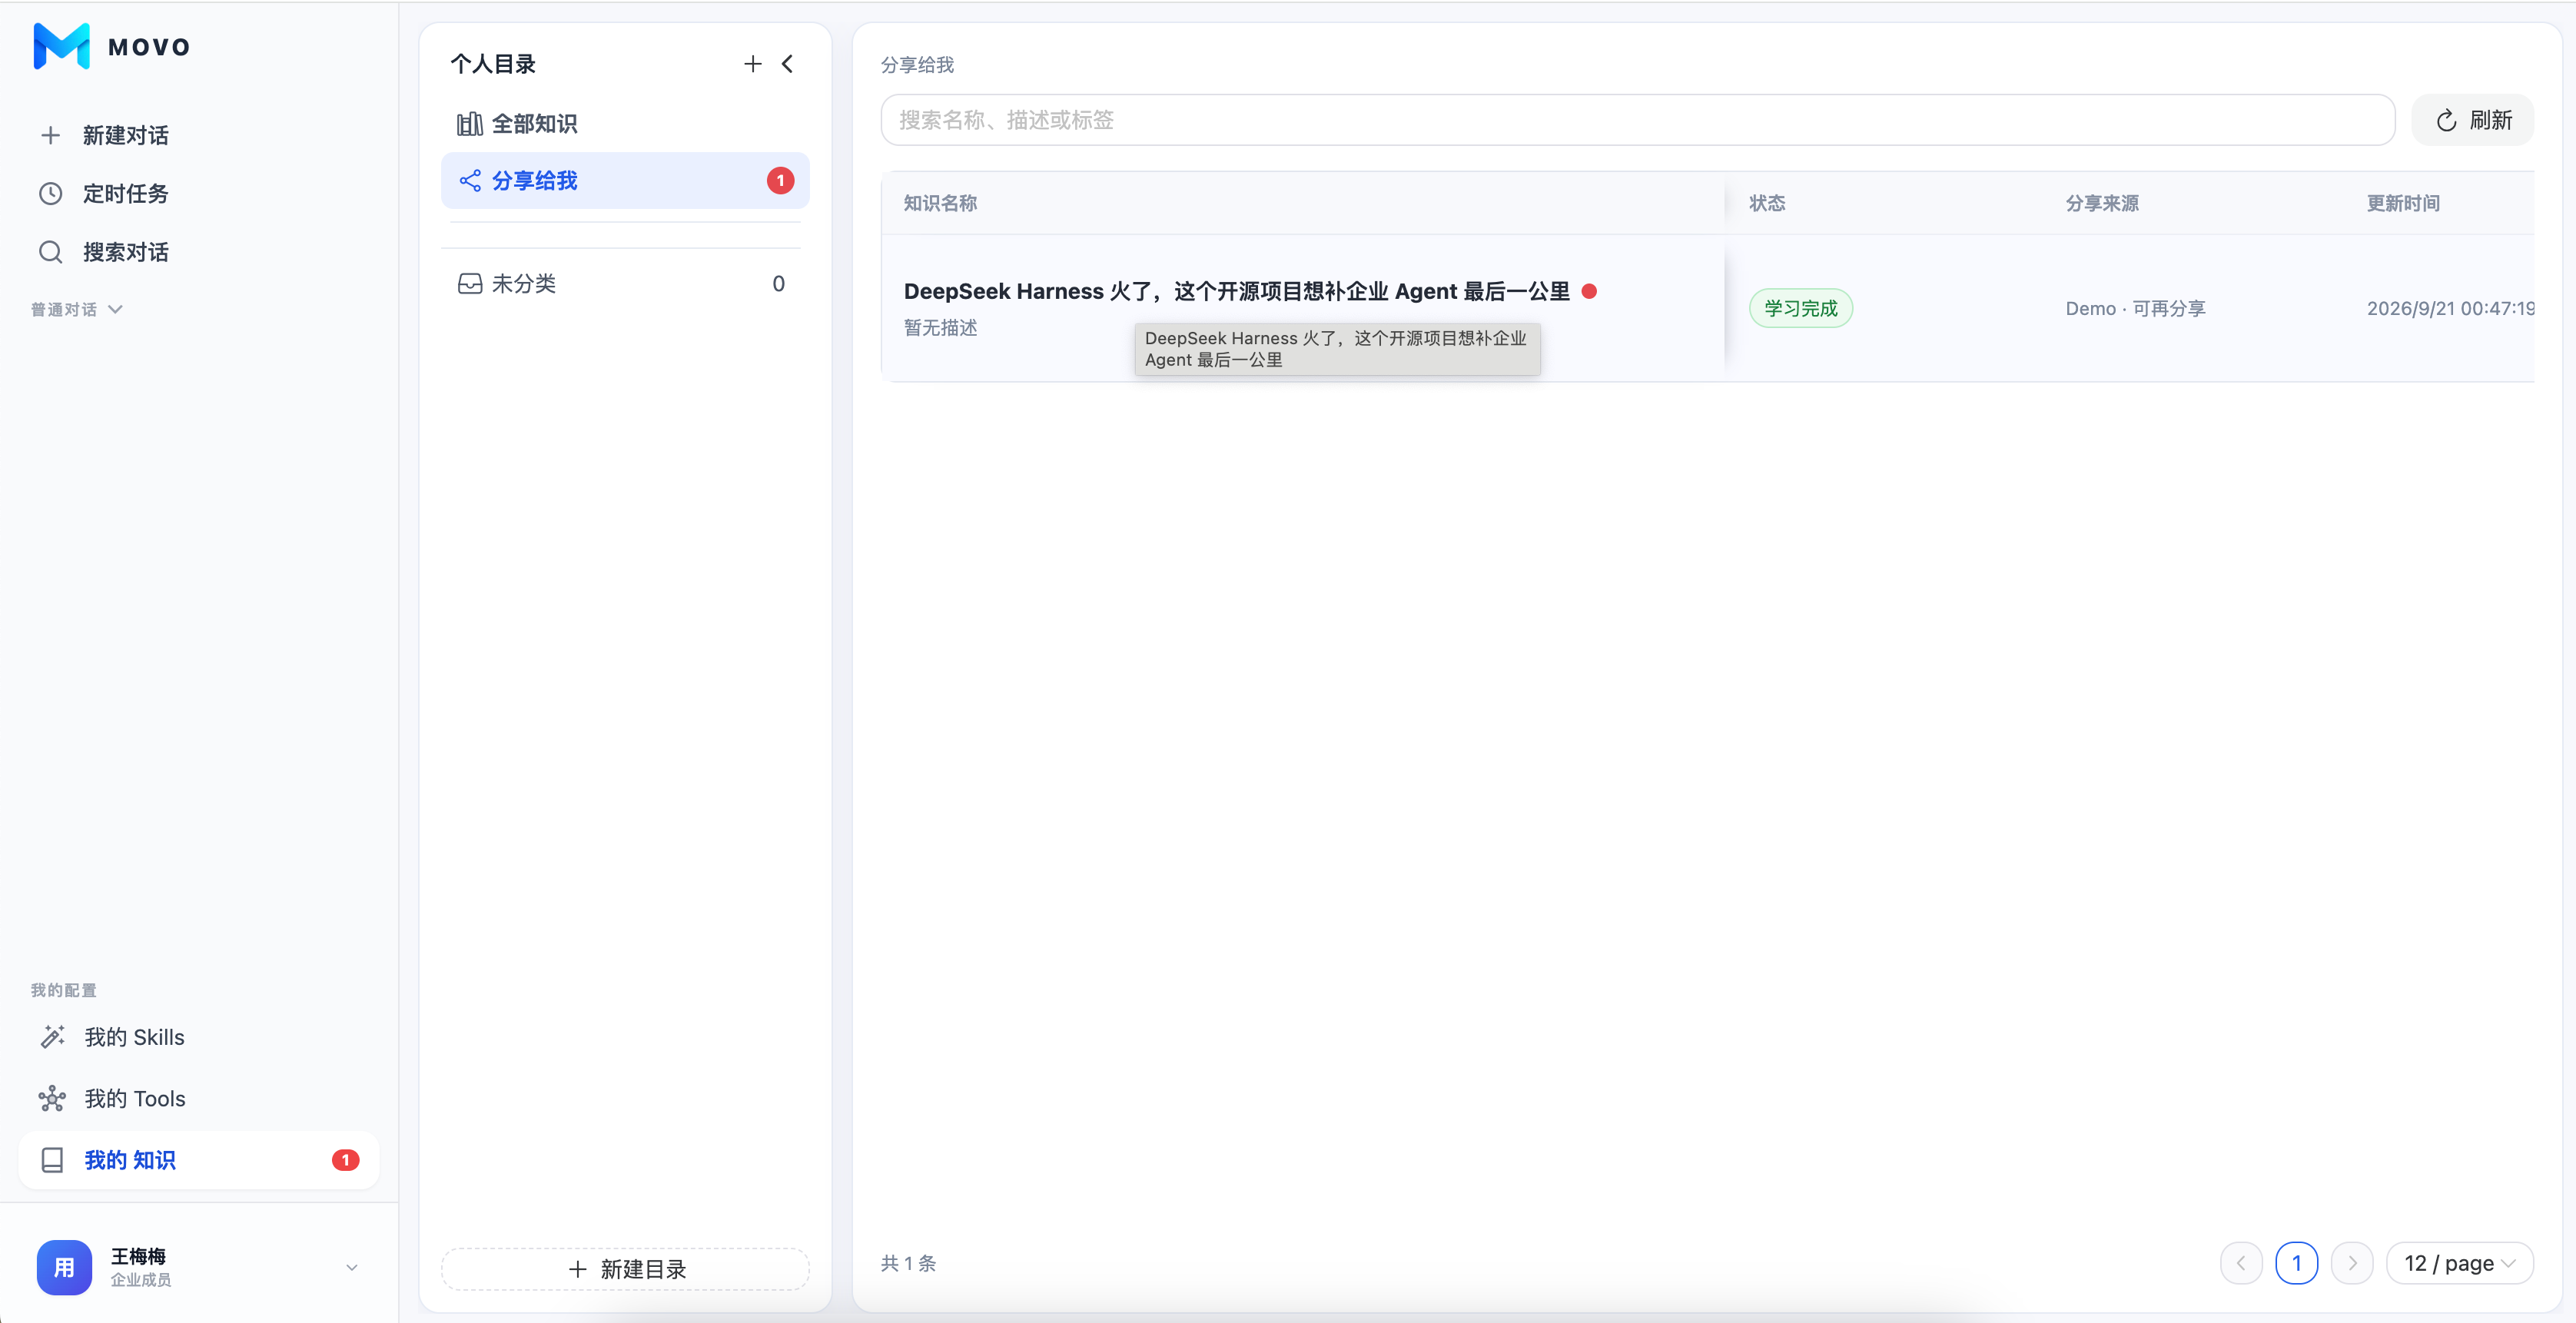Focus the 搜索名称、描述或标签 search field
Image resolution: width=2576 pixels, height=1323 pixels.
point(1638,121)
